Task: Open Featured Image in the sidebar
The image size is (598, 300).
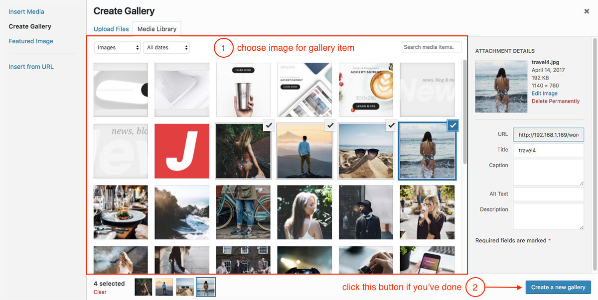Action: click(x=31, y=41)
